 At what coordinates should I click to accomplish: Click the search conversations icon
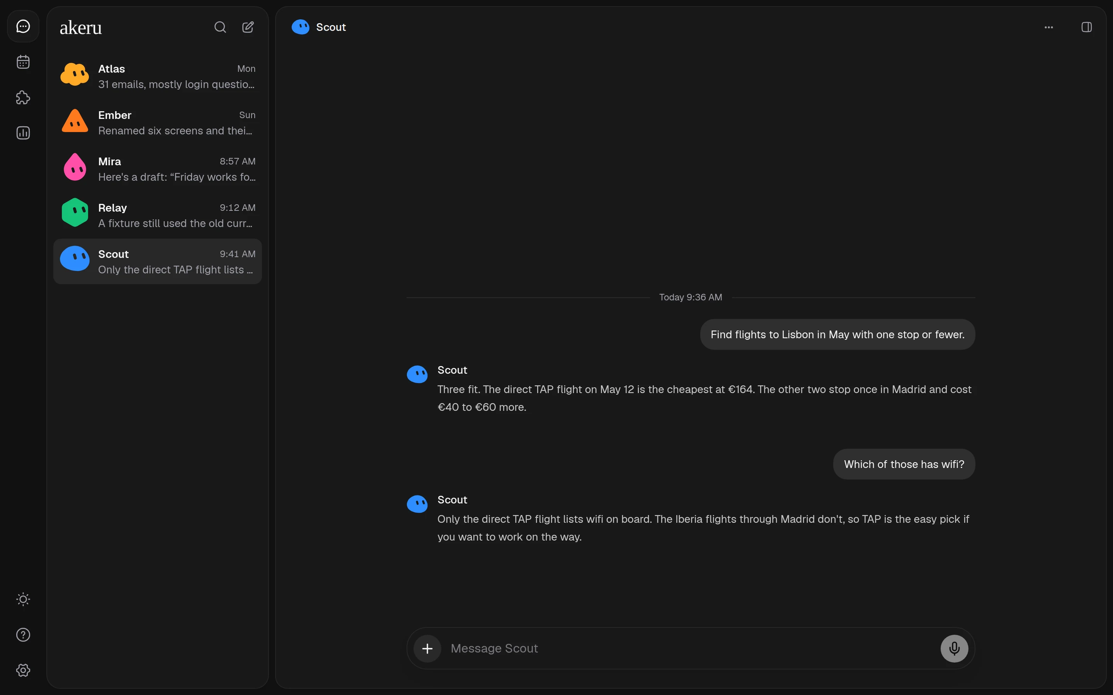[x=220, y=27]
